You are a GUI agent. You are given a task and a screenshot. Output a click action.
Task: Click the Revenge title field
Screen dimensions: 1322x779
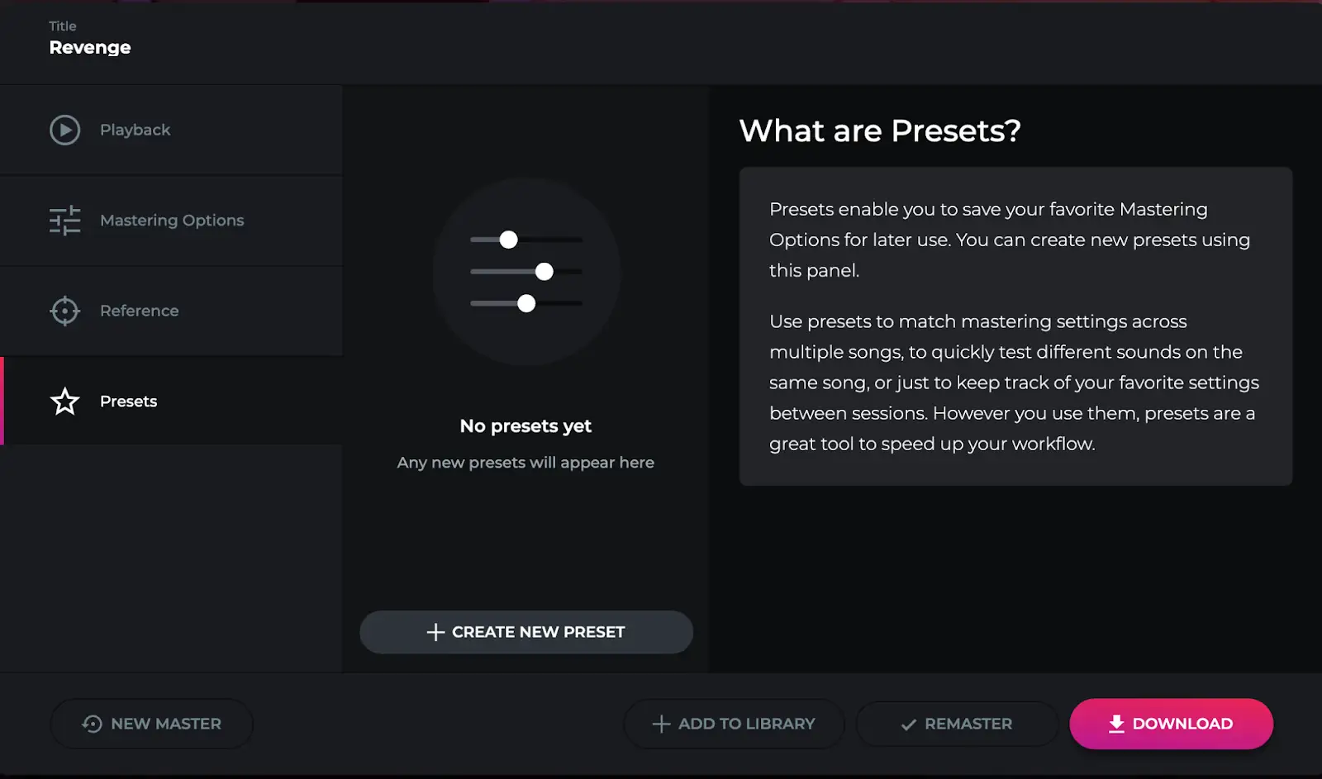90,47
